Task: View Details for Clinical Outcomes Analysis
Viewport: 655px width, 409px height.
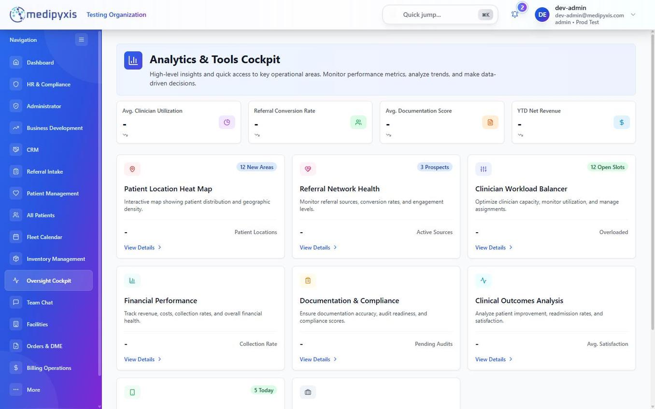Action: [x=494, y=359]
